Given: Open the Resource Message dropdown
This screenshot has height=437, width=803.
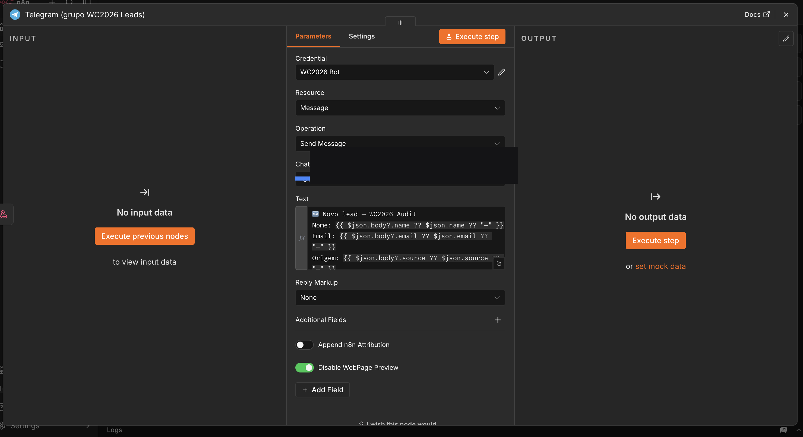Looking at the screenshot, I should point(400,108).
